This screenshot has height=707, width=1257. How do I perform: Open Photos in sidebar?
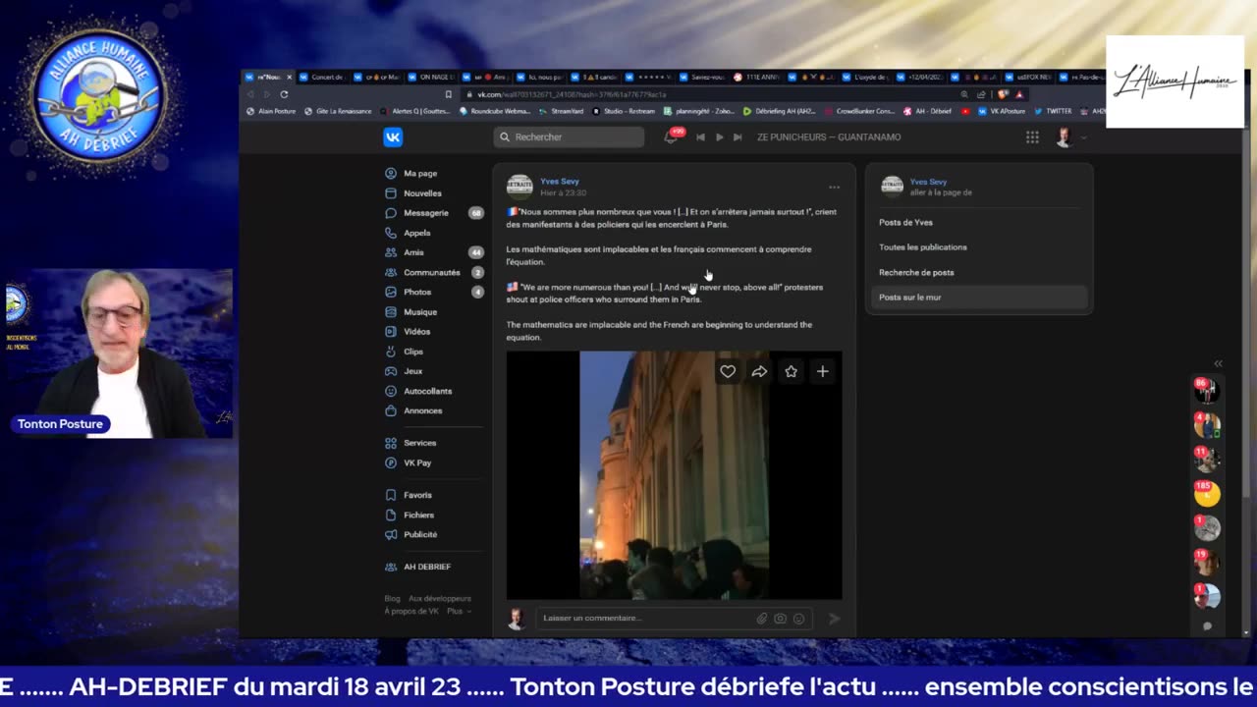tap(417, 292)
